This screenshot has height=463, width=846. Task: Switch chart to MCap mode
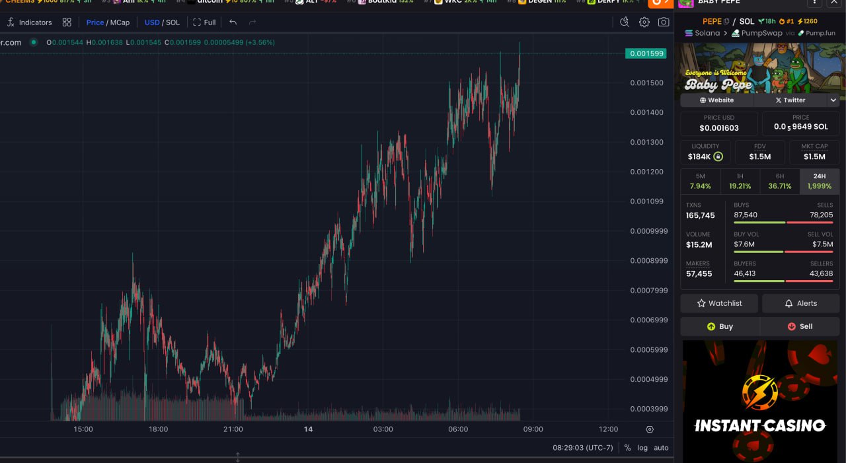point(120,22)
